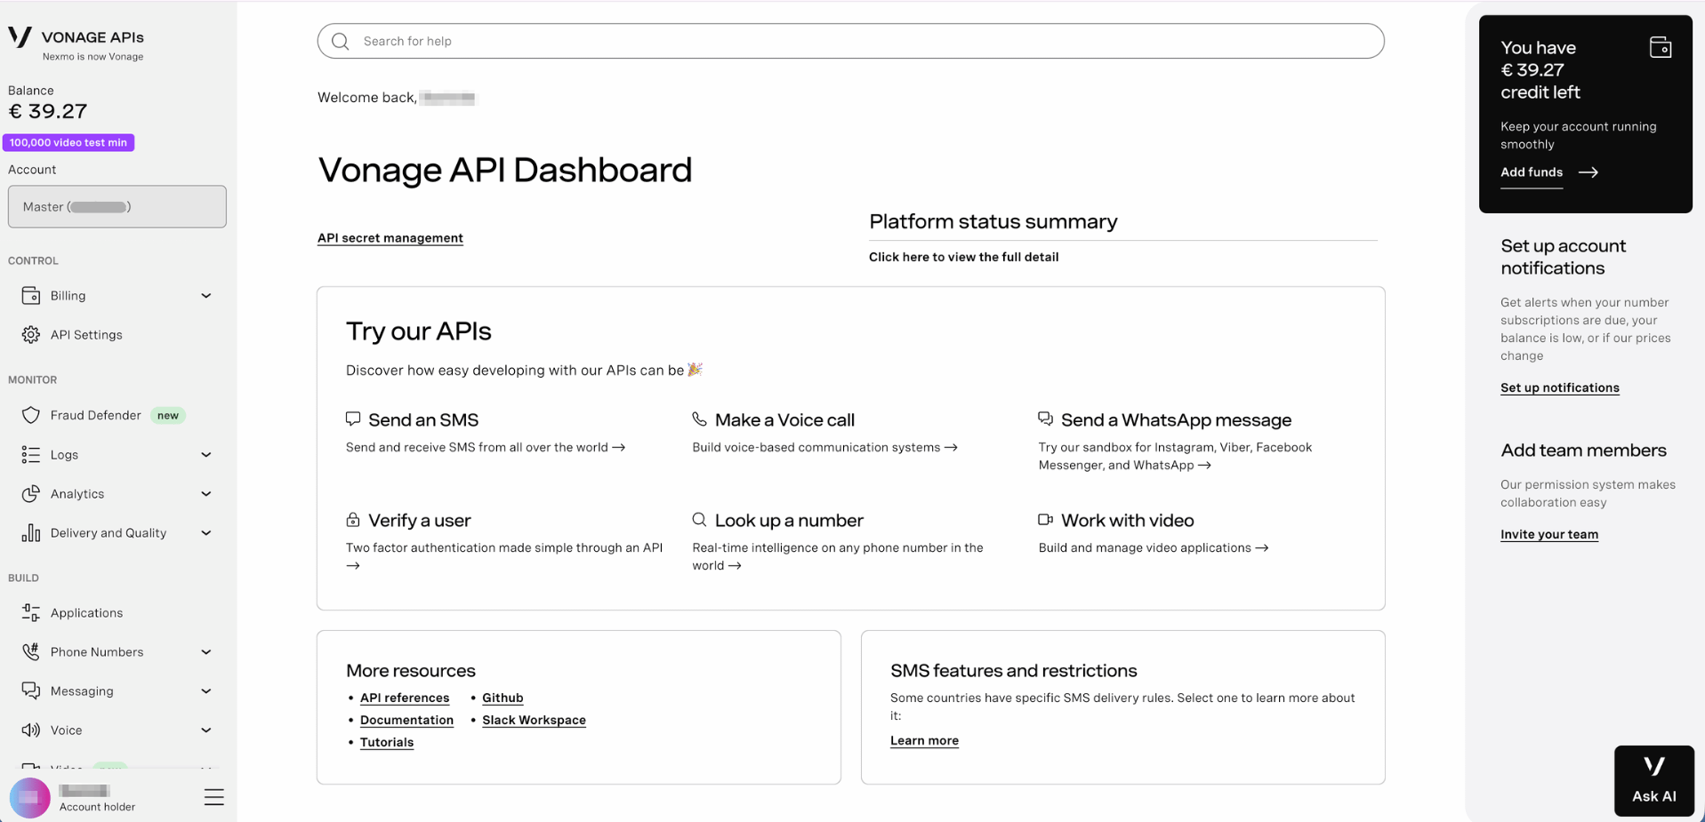Image resolution: width=1705 pixels, height=822 pixels.
Task: Click the Build and manage video applications text
Action: coord(1145,547)
